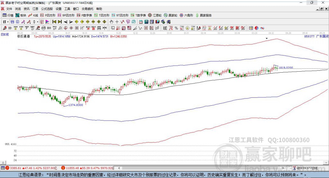This screenshot has width=329, height=178.
Task: Click the 极反通道 indicator label
Action: [x=23, y=36]
